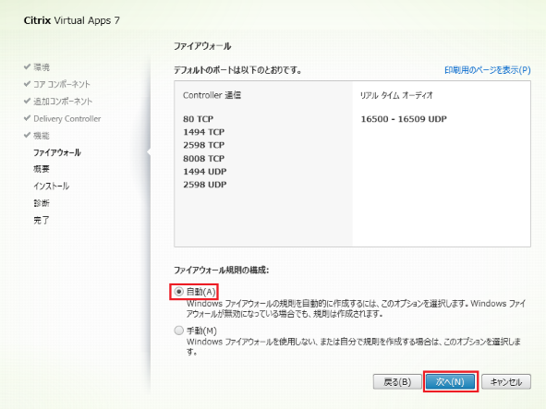The width and height of the screenshot is (546, 409).
Task: Click the リアル タイム オーディオ column heading
Action: (x=396, y=95)
